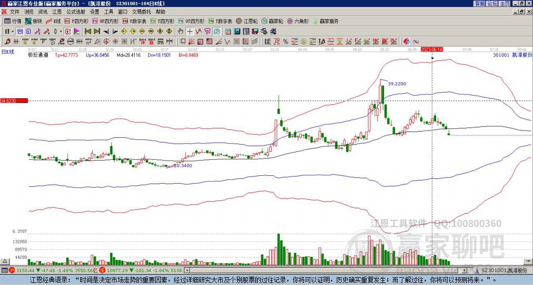The height and width of the screenshot is (285, 533).
Task: Click the black left arrow icon
Action: point(106,32)
